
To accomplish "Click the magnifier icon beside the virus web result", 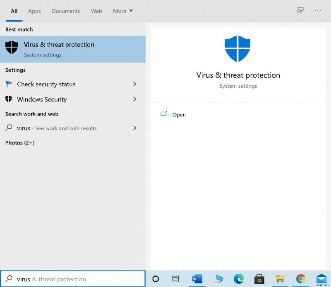I will [x=8, y=128].
